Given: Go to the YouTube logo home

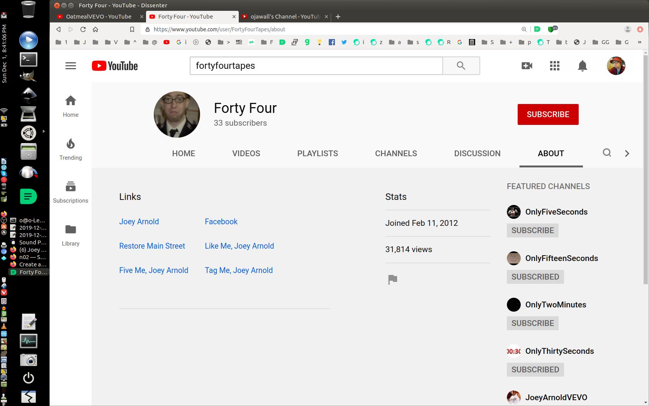Looking at the screenshot, I should point(115,66).
